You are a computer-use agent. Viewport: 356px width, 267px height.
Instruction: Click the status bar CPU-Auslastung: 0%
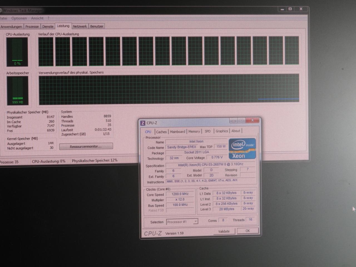pyautogui.click(x=49, y=161)
